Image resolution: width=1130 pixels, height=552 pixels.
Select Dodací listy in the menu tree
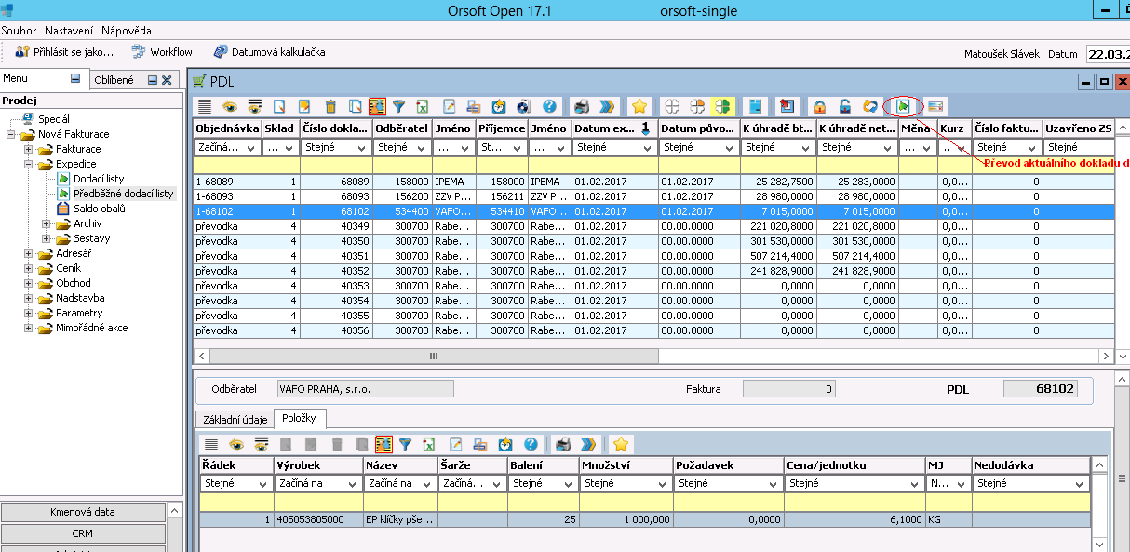(99, 179)
